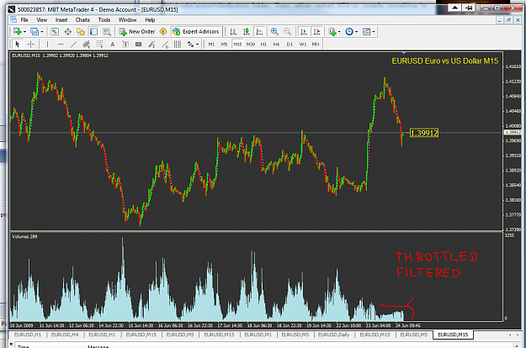
Task: Open the View menu
Action: (41, 20)
